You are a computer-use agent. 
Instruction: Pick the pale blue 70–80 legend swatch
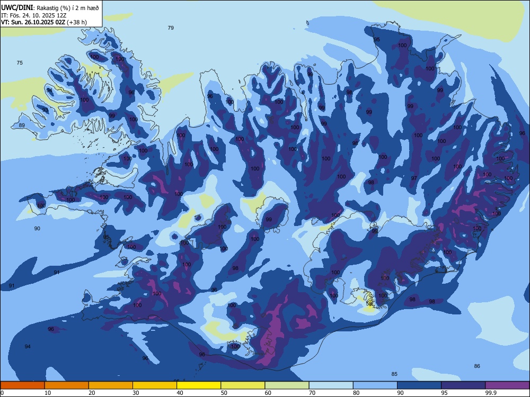331,385
